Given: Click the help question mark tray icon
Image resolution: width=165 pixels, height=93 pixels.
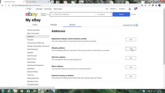Looking at the screenshot, I should pyautogui.click(x=144, y=91).
